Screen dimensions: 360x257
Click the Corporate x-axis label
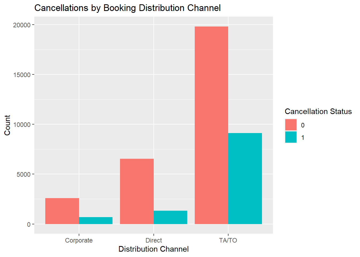79,240
